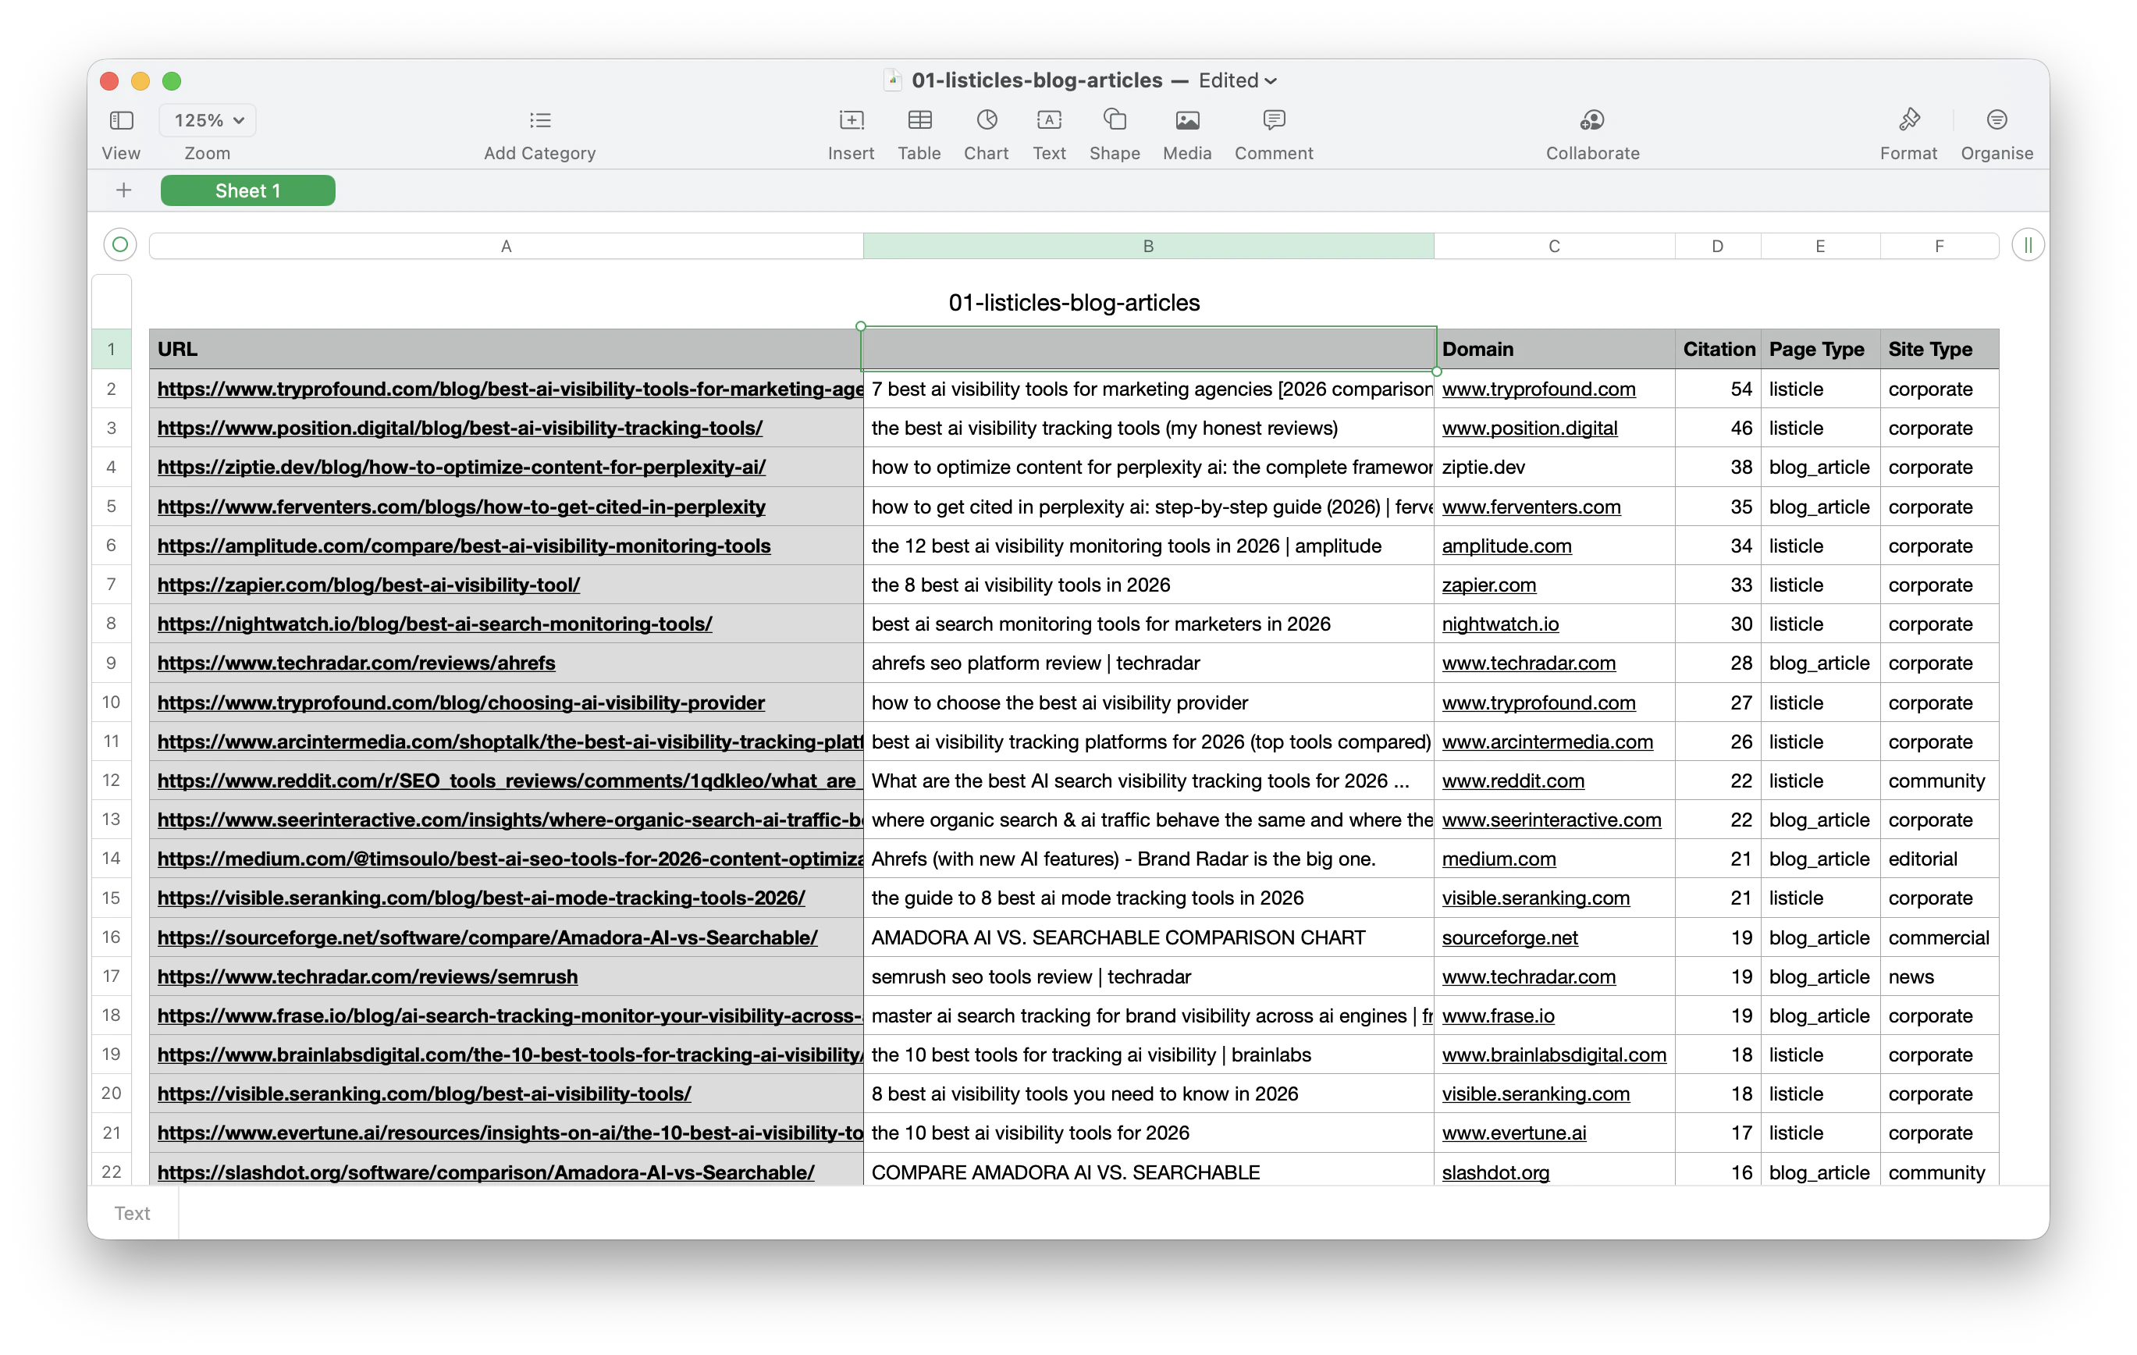Click the amplitude.com domain link
The width and height of the screenshot is (2137, 1355).
click(x=1506, y=546)
